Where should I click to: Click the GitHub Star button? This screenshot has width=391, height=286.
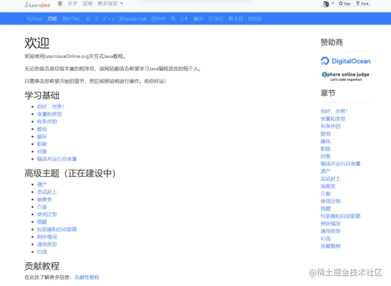tap(345, 3)
